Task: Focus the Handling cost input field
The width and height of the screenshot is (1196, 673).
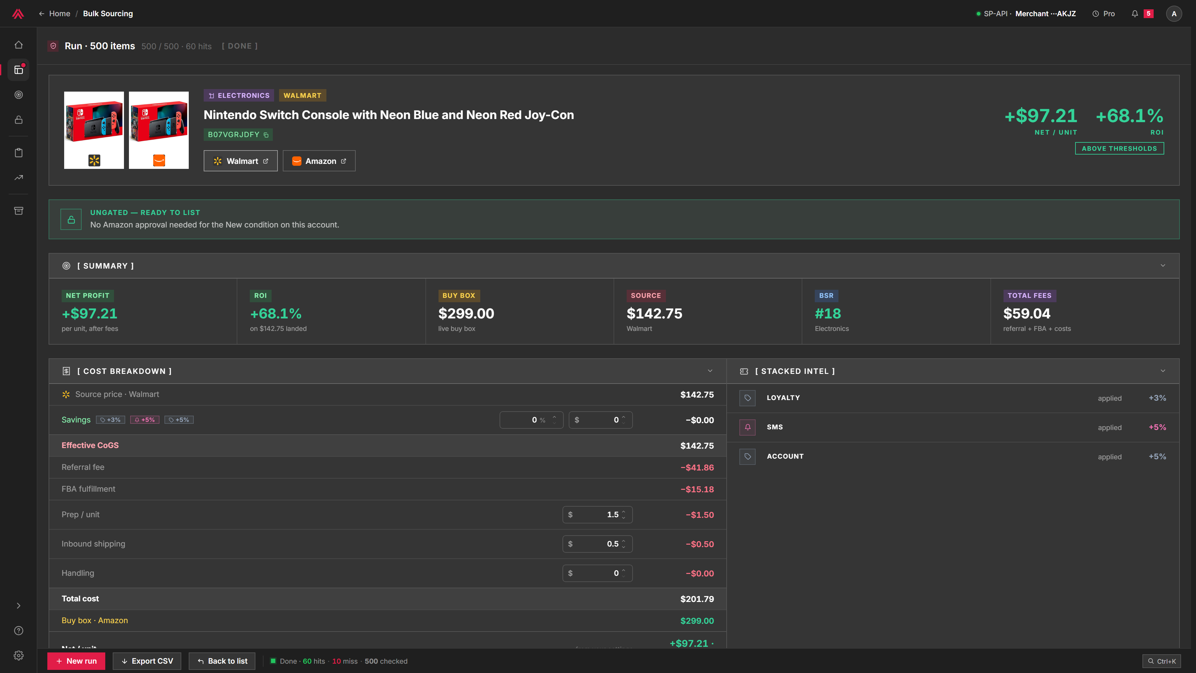Action: point(597,573)
